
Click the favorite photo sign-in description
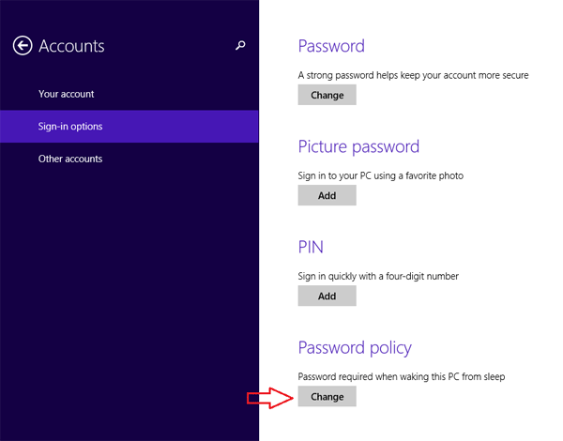[380, 175]
